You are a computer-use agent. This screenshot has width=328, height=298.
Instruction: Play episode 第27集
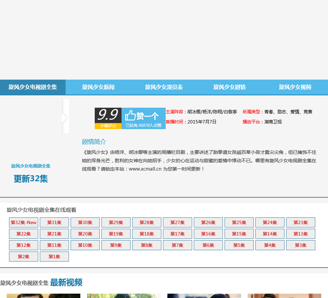click(177, 222)
